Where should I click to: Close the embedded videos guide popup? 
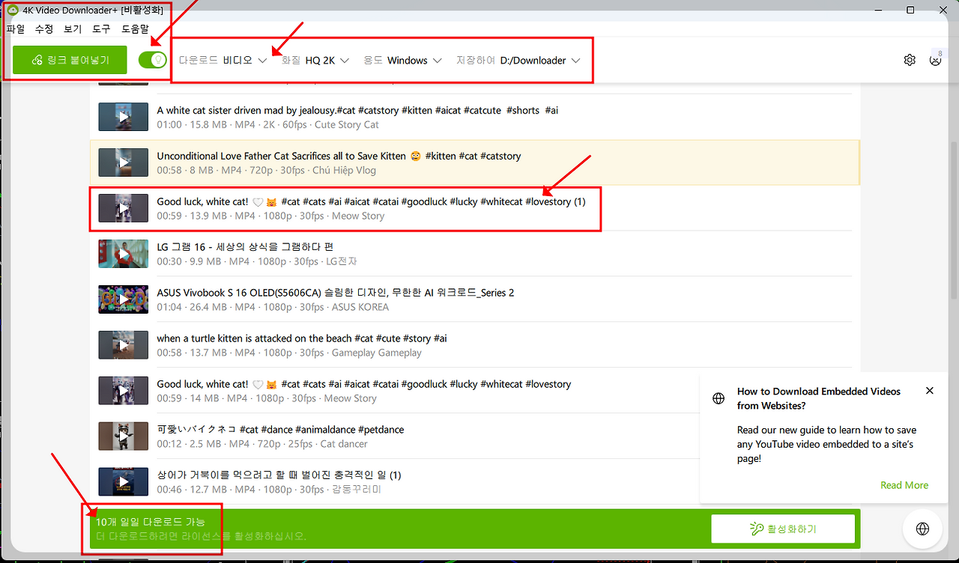tap(930, 390)
